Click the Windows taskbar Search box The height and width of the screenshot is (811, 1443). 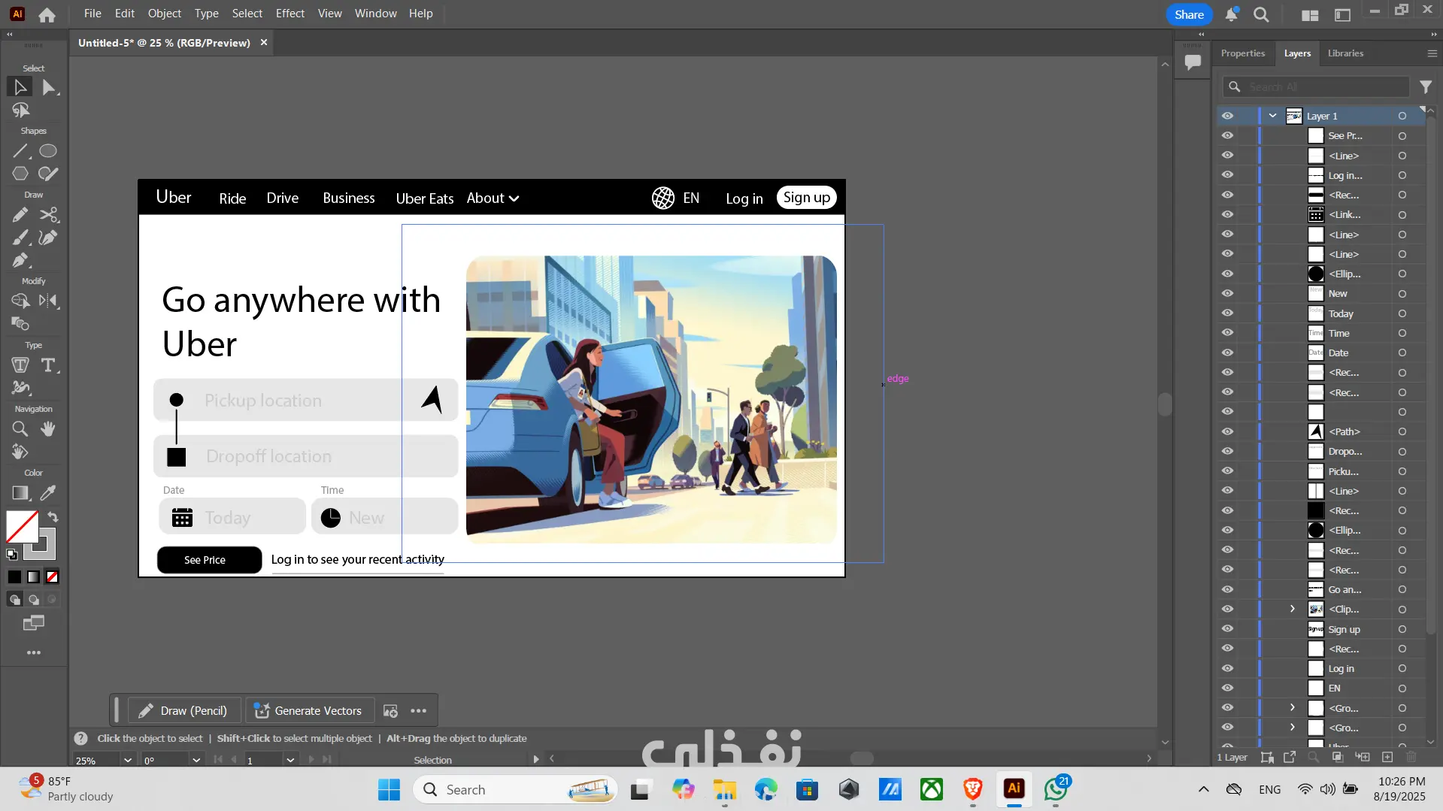coord(515,789)
